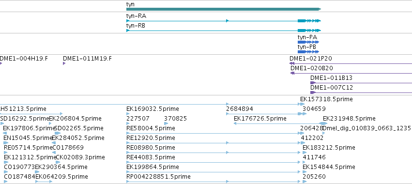Click the EK176726.5prime EST label

pos(260,119)
